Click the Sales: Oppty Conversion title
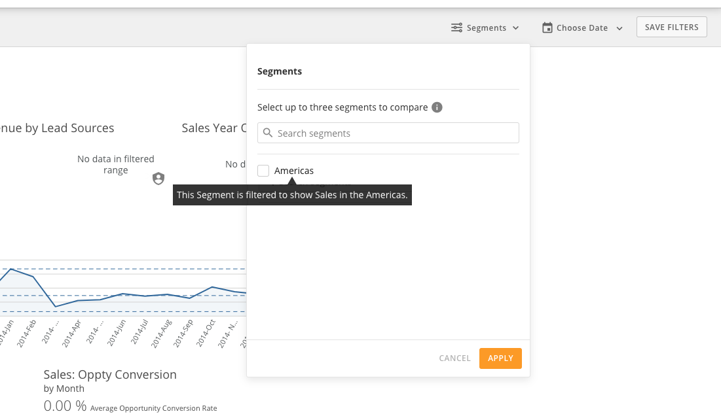The width and height of the screenshot is (721, 416). click(109, 374)
